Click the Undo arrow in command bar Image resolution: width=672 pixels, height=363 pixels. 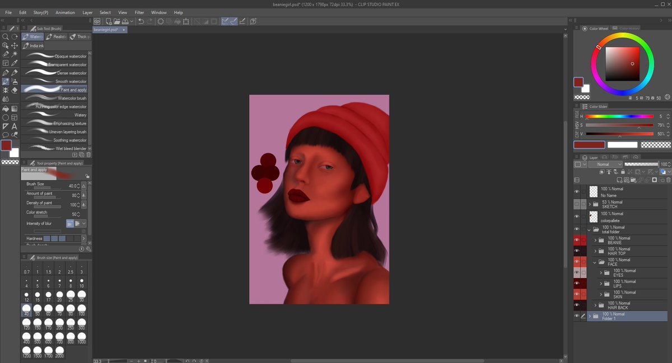coord(141,21)
